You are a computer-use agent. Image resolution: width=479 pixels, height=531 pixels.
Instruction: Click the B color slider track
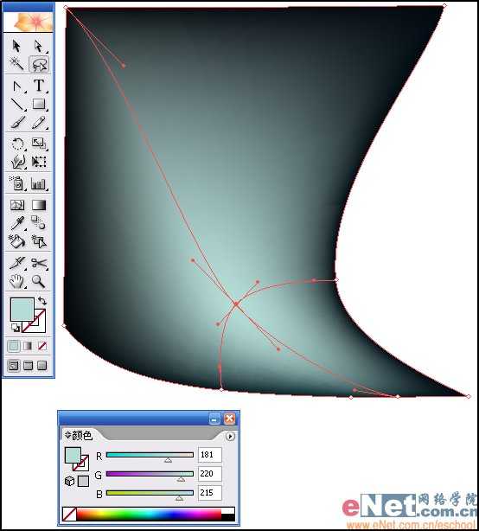(150, 493)
